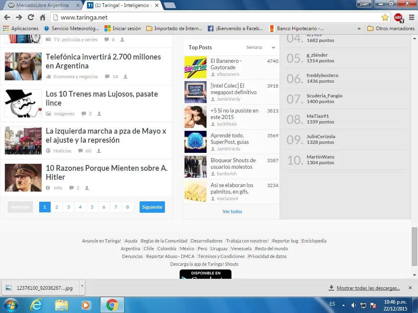Launch Internet Explorer from the taskbar
Image resolution: width=418 pixels, height=313 pixels.
tap(36, 305)
